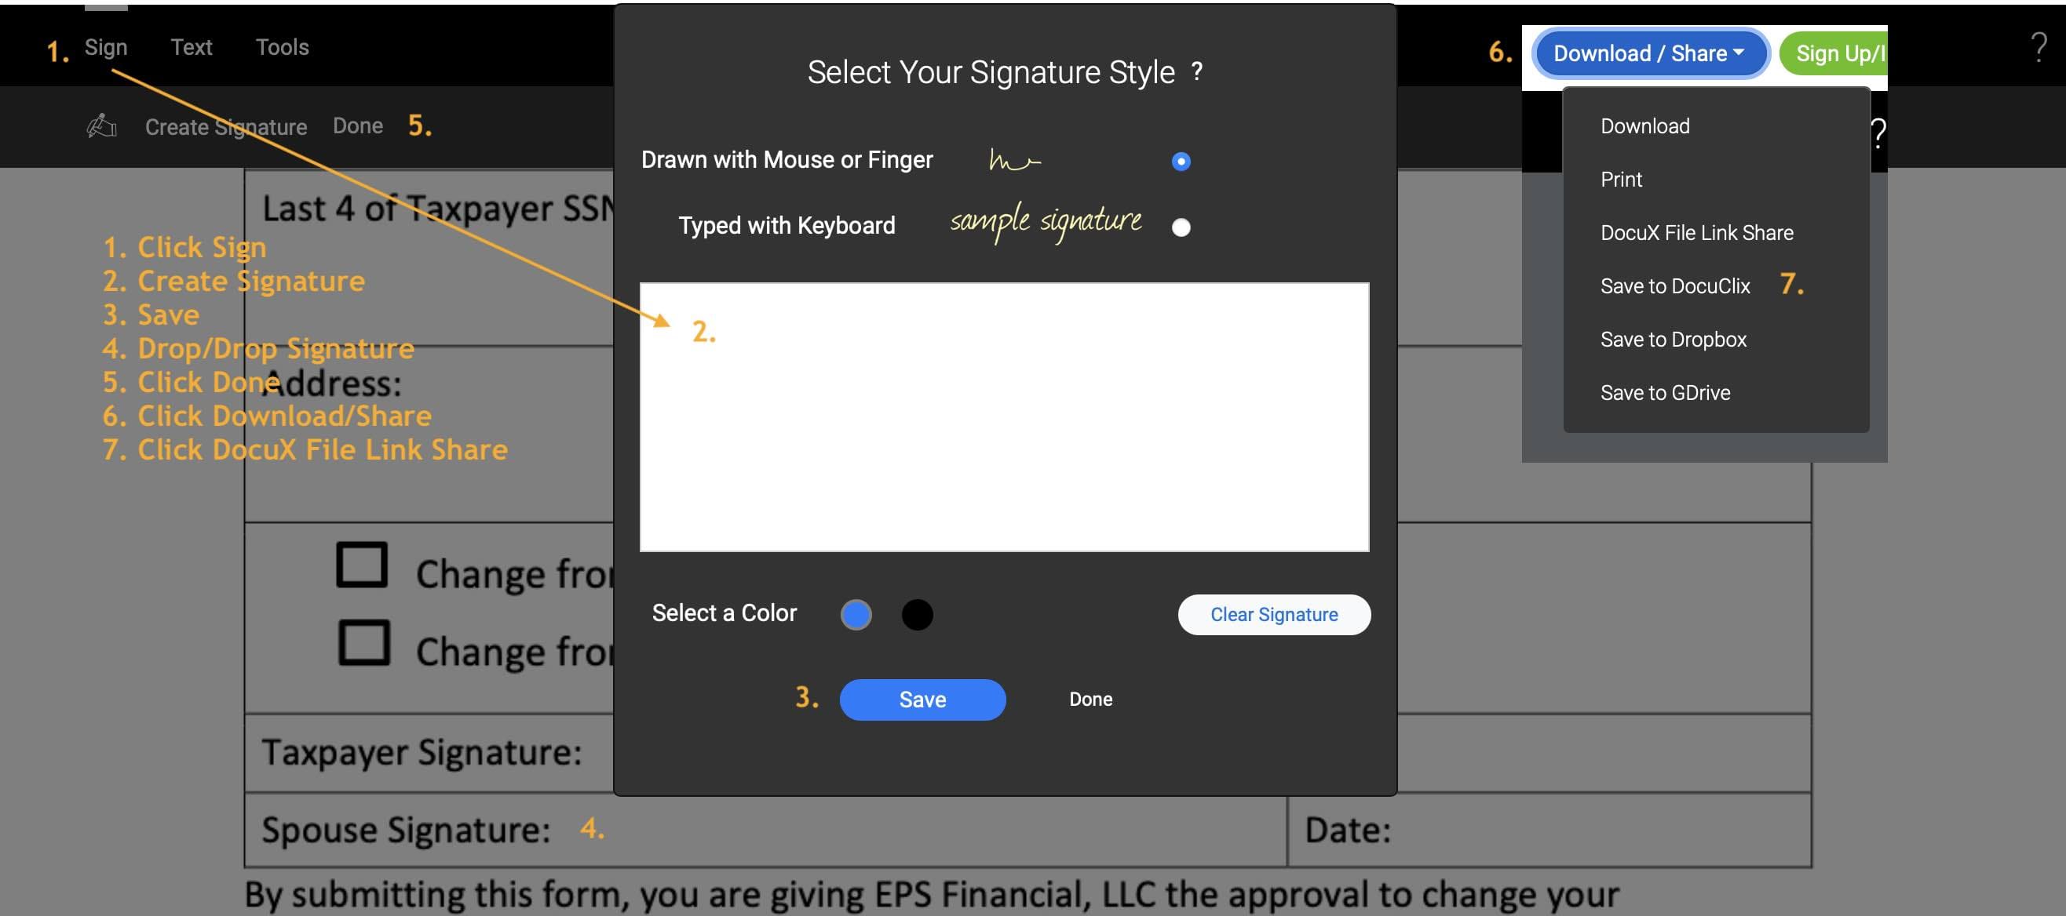Expand the DocuX File Link Share option
The width and height of the screenshot is (2066, 916).
pos(1697,233)
